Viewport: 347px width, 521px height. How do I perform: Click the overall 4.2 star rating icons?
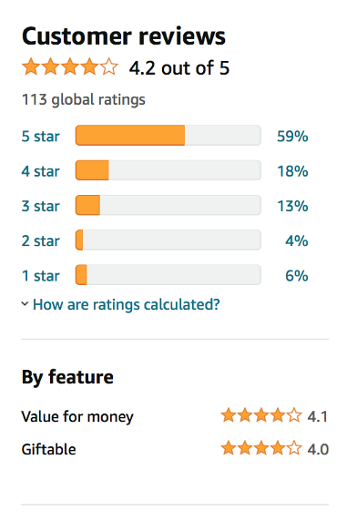click(70, 66)
